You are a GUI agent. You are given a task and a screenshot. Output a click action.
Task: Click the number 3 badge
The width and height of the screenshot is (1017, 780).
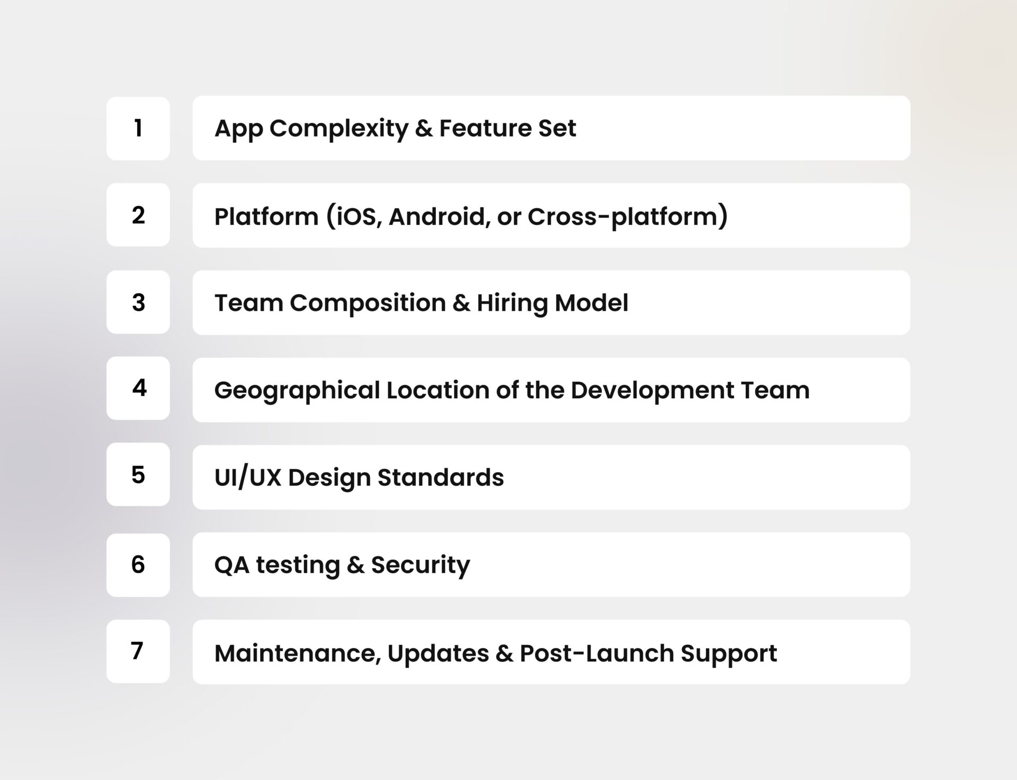coord(138,302)
